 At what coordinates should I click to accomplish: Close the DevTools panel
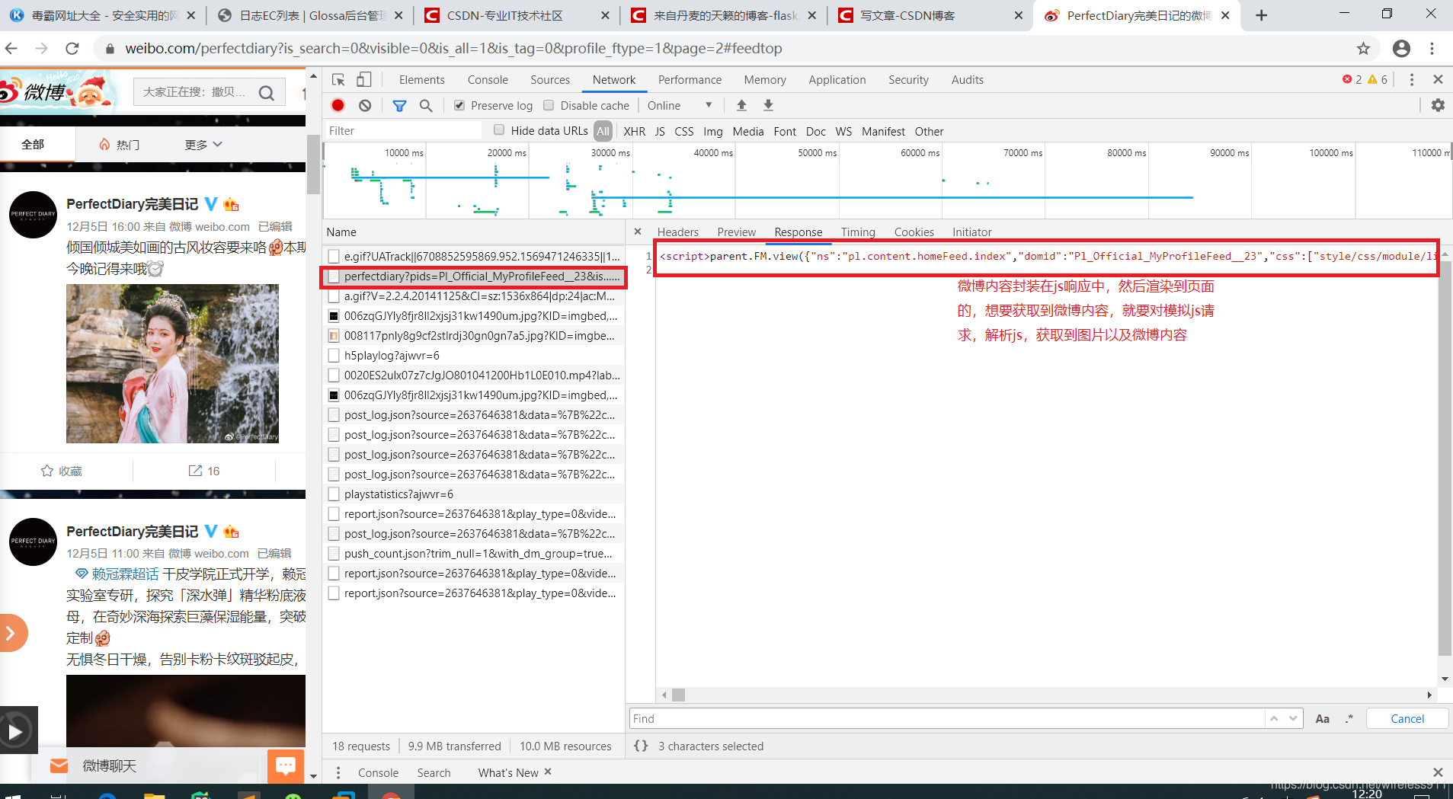[1438, 79]
